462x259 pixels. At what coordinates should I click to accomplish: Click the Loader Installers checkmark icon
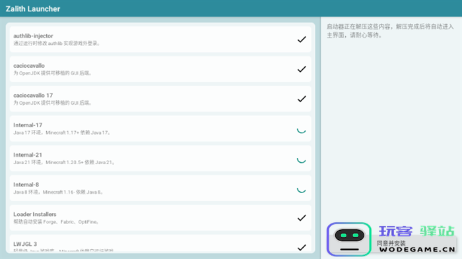[302, 217]
